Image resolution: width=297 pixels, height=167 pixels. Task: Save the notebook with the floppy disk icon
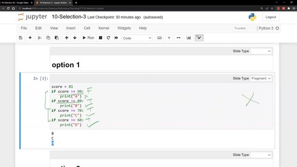coord(20,38)
